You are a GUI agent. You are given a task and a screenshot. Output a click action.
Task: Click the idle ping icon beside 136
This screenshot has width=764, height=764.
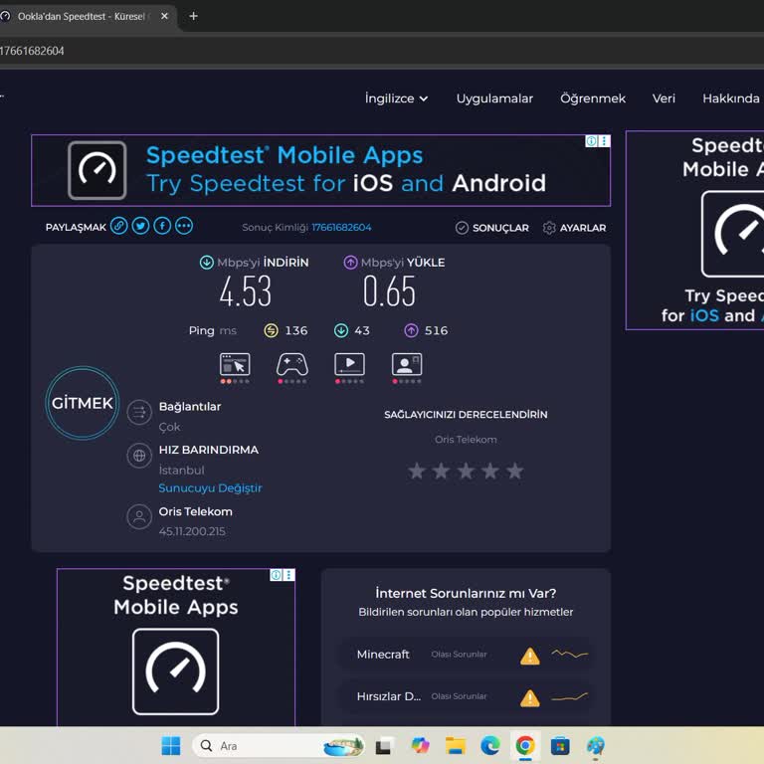pyautogui.click(x=271, y=330)
